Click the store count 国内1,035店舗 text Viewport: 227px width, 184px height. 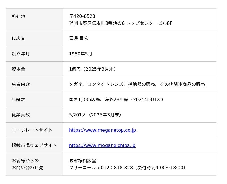pyautogui.click(x=84, y=99)
